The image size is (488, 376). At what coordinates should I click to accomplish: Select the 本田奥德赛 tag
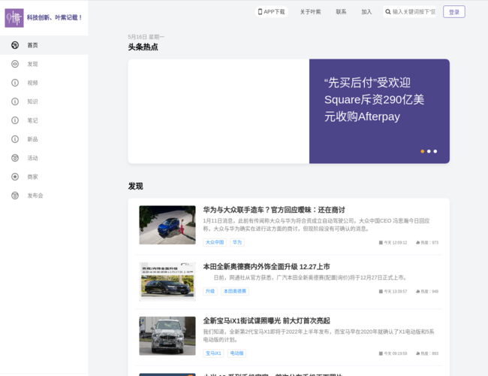[235, 291]
